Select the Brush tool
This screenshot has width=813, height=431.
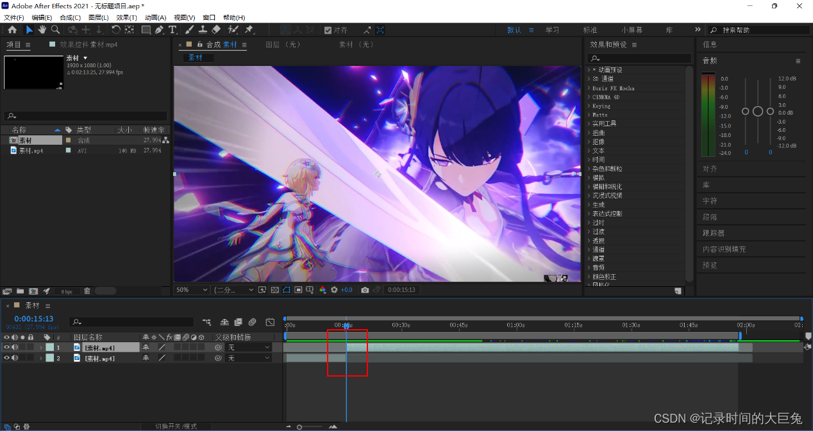(x=190, y=29)
